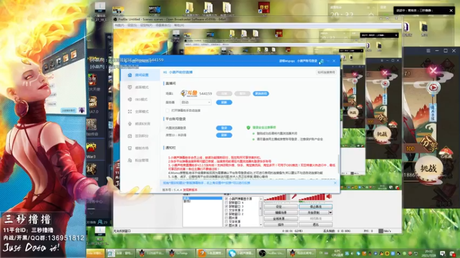Toggle 文字来源 source checkbox
This screenshot has height=258, width=460.
pos(226,221)
